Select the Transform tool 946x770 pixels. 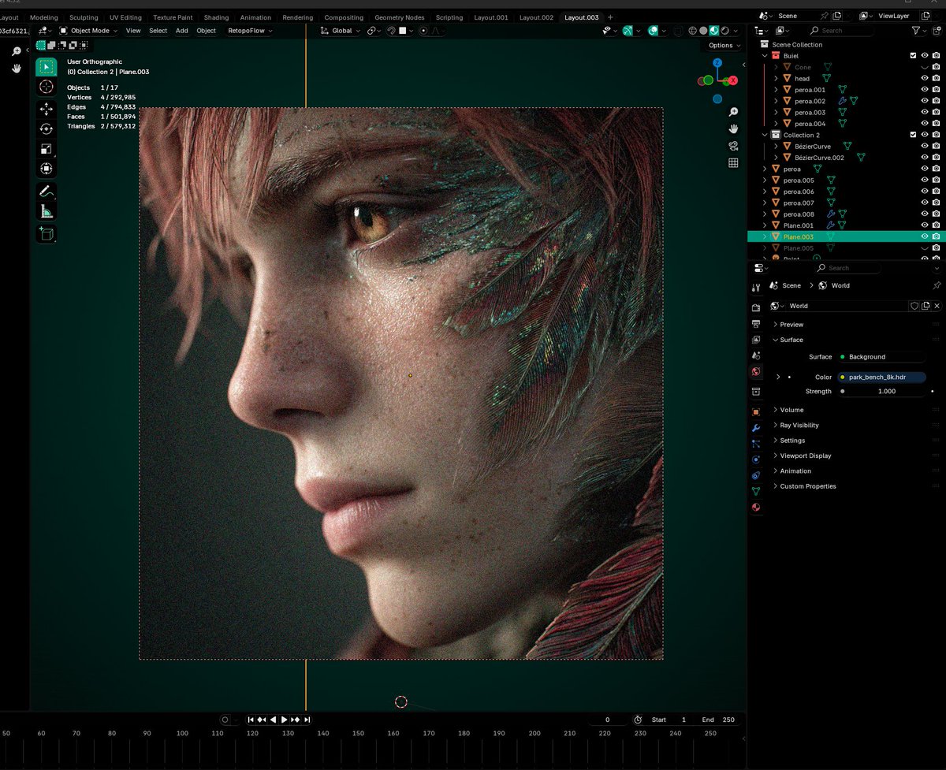point(47,169)
